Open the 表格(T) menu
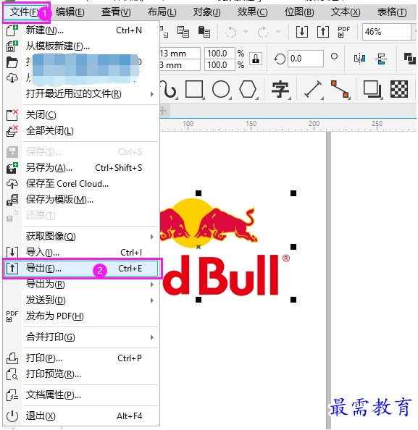The width and height of the screenshot is (418, 430). [392, 12]
